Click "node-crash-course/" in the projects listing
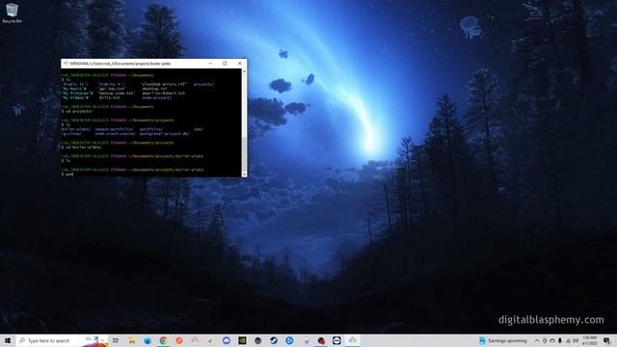617x347 pixels. (115, 134)
